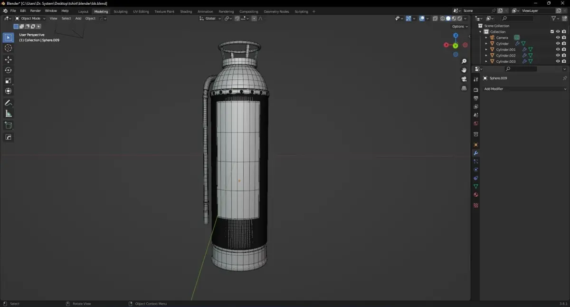Hide Camera in viewport via eye icon

(x=558, y=38)
